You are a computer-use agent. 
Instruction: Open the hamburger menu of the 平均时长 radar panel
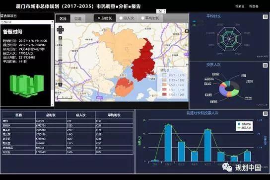(x=265, y=17)
